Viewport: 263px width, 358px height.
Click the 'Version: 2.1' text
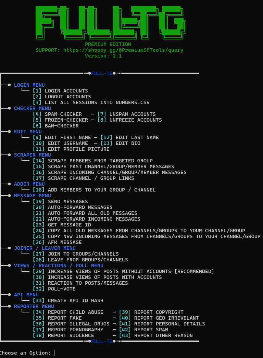pos(103,56)
